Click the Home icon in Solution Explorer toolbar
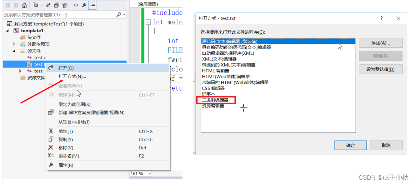The width and height of the screenshot is (414, 184). 24,5
